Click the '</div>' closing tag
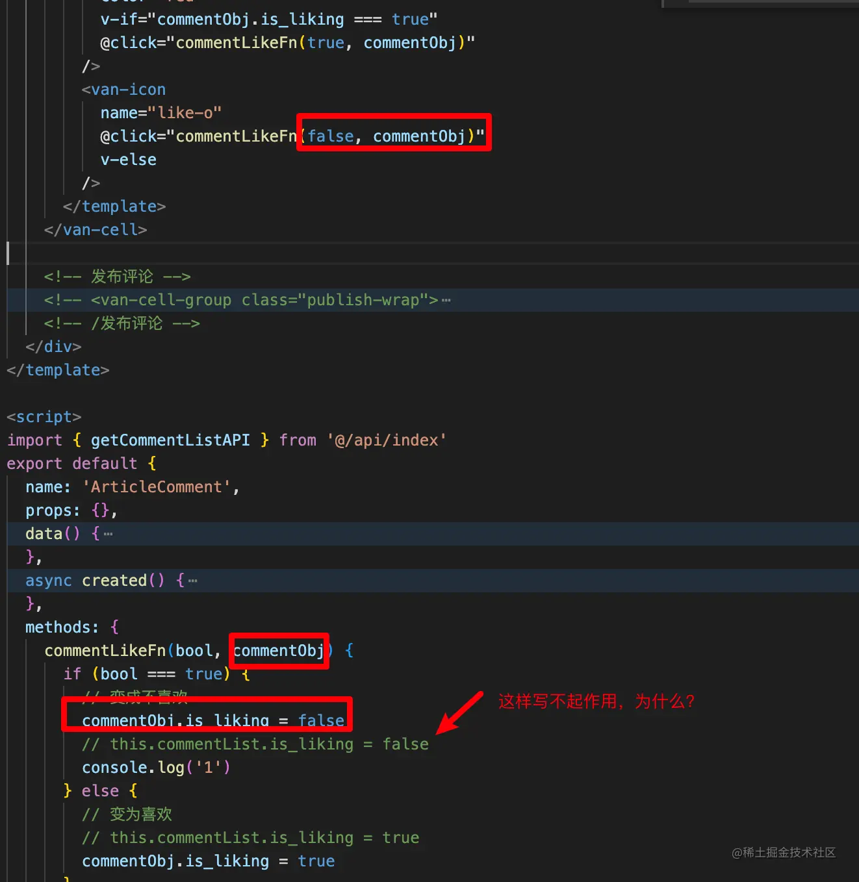 tap(53, 347)
